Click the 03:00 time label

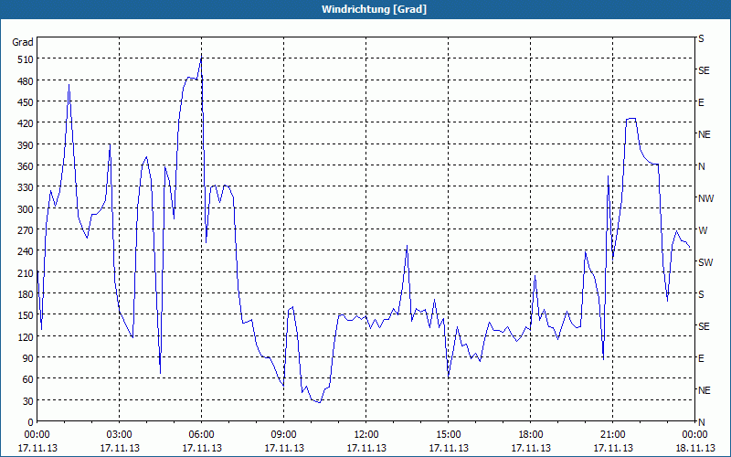(x=119, y=435)
